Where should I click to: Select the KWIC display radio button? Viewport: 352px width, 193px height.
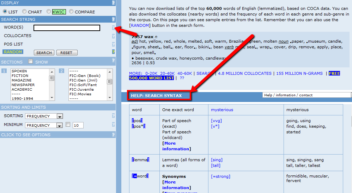coord(48,11)
